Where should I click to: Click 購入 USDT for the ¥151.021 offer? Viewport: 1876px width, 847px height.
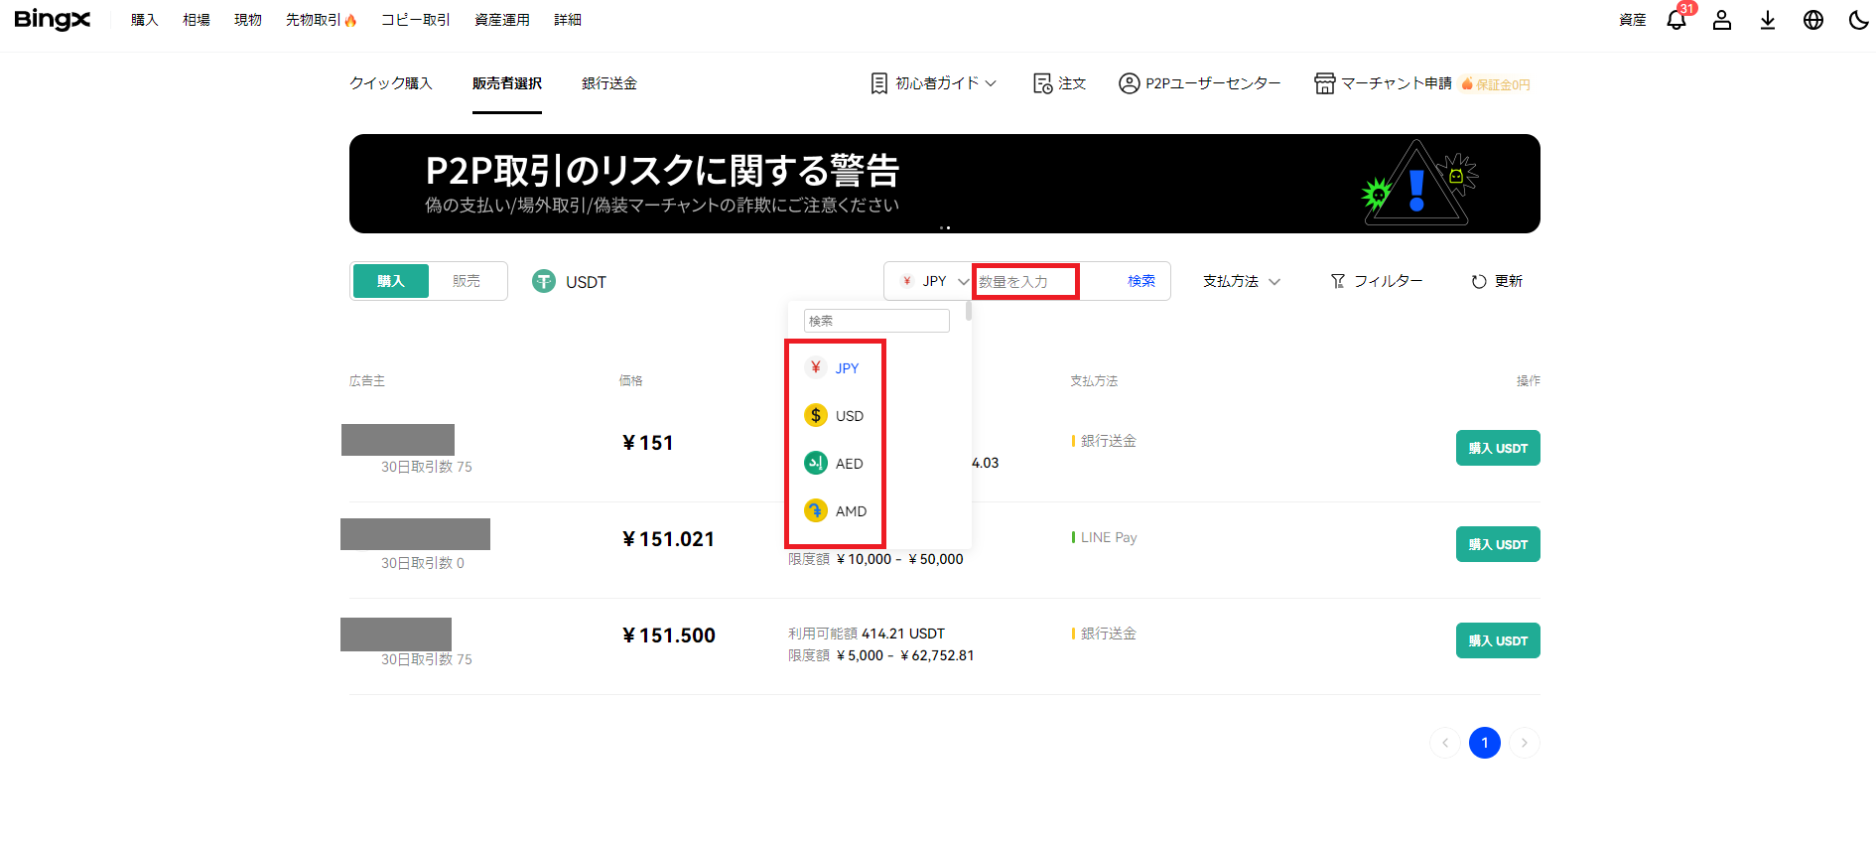click(1498, 544)
